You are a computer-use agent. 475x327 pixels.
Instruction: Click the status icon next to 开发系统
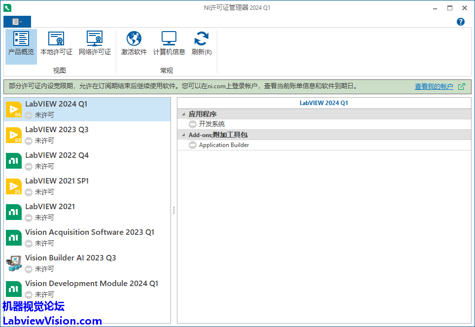coord(192,124)
